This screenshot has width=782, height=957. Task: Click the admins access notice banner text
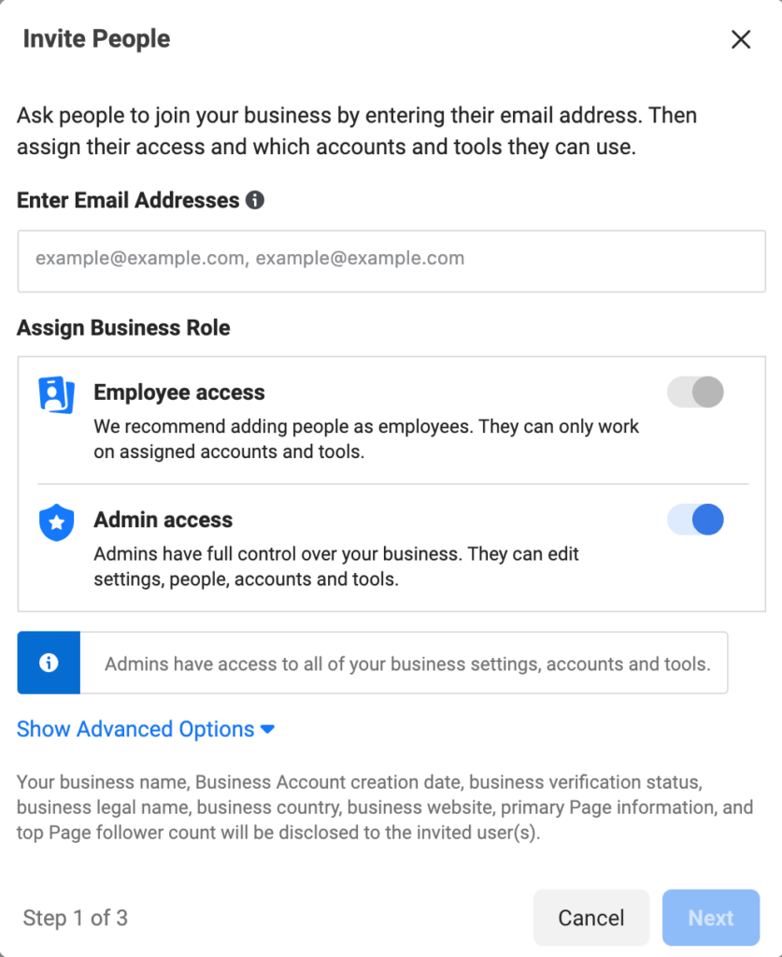(407, 664)
